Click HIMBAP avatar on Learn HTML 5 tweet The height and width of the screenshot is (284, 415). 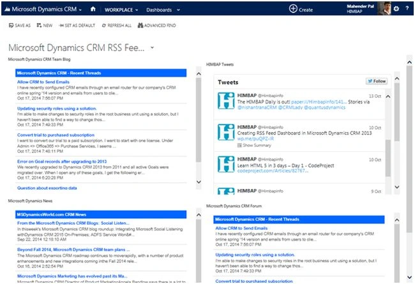pyautogui.click(x=226, y=165)
